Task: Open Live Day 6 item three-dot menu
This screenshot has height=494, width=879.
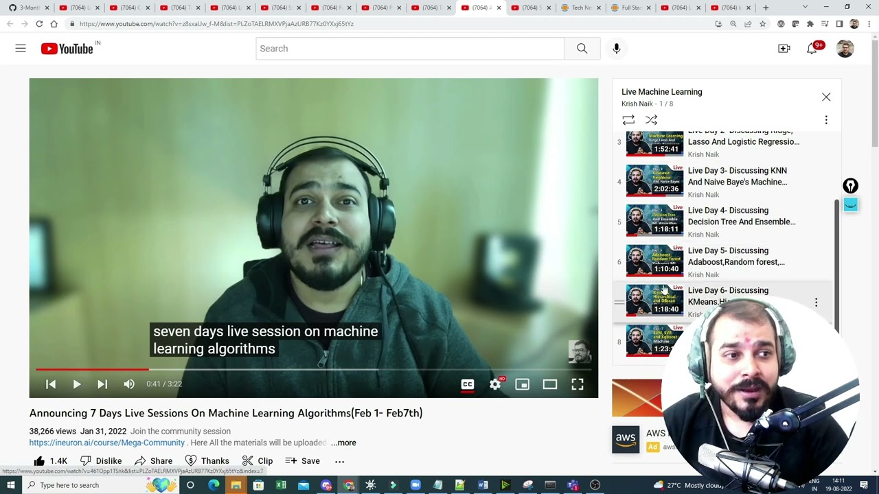Action: click(816, 303)
